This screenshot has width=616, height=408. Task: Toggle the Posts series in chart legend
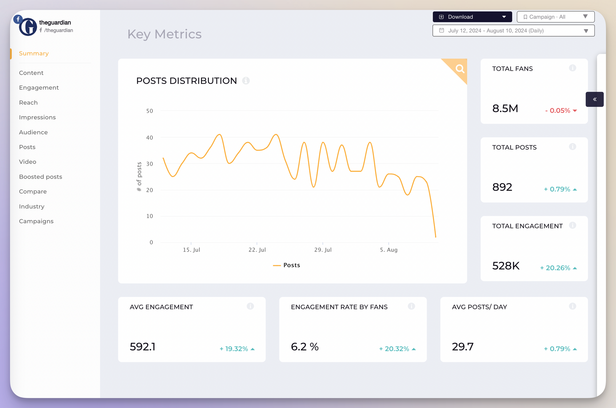[286, 265]
